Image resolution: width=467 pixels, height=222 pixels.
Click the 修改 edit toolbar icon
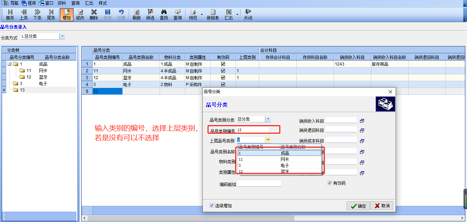80,15
